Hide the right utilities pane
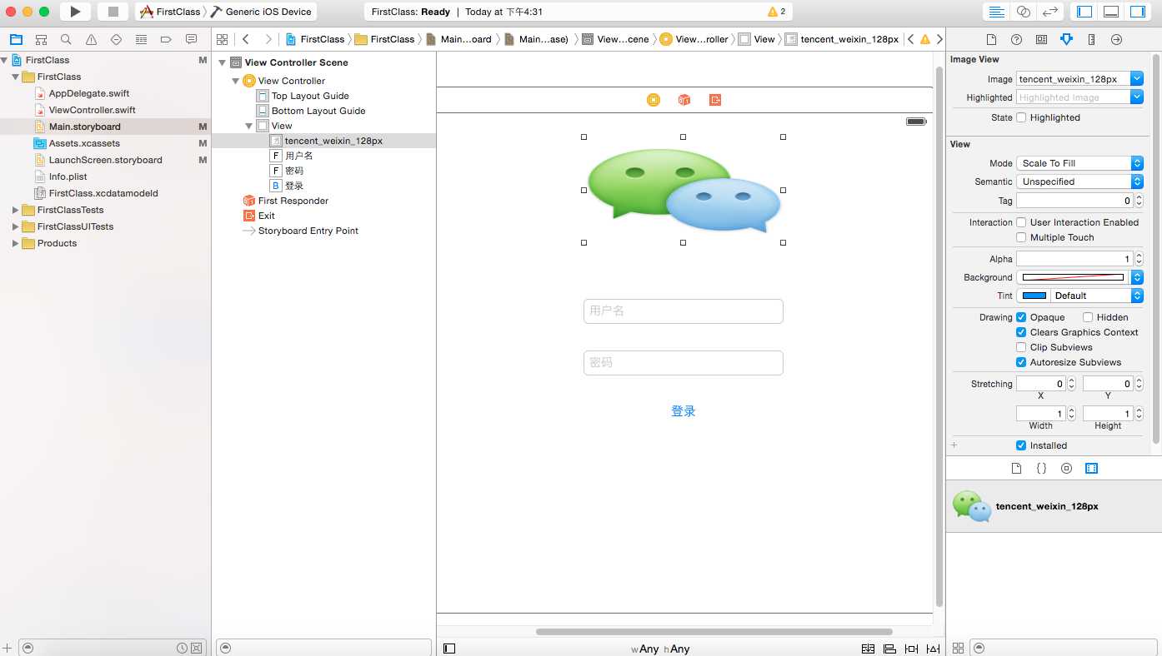 pyautogui.click(x=1138, y=12)
